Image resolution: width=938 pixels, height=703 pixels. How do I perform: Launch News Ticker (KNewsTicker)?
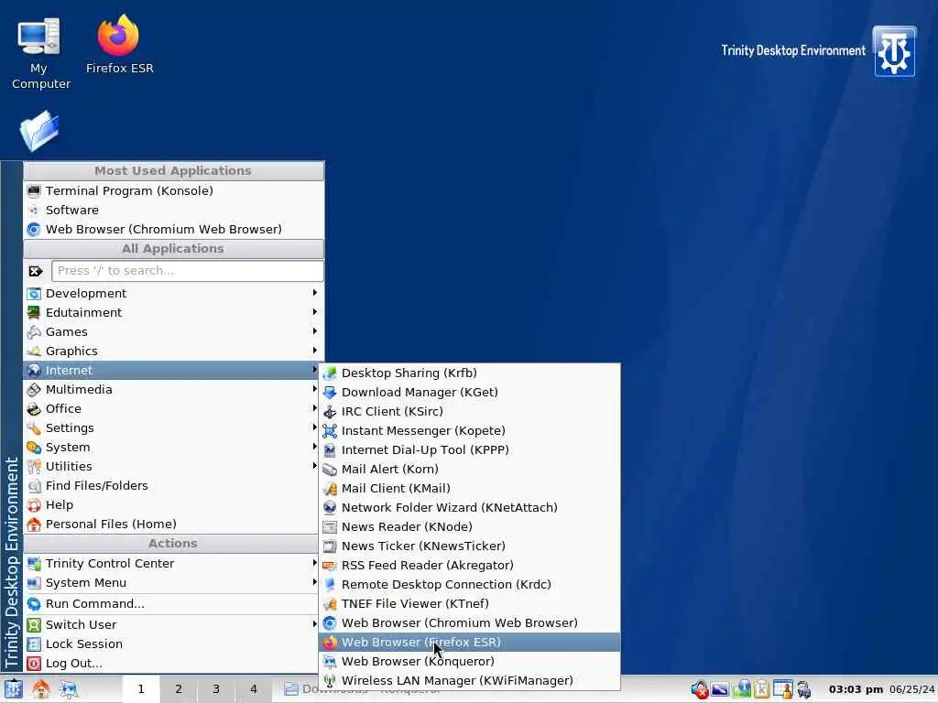coord(470,546)
